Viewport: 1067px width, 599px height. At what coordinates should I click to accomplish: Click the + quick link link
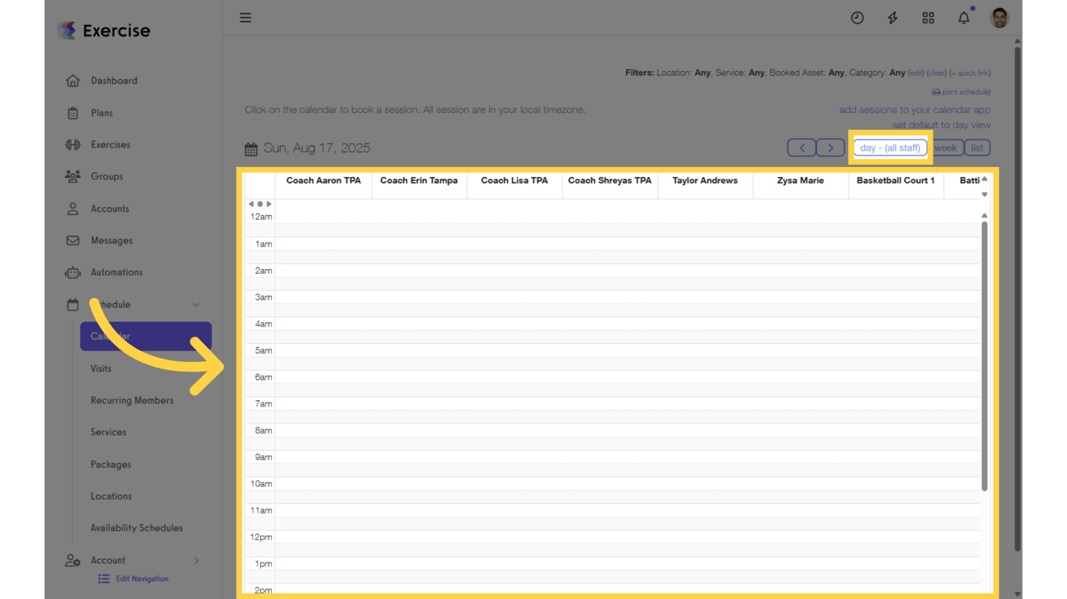coord(970,73)
